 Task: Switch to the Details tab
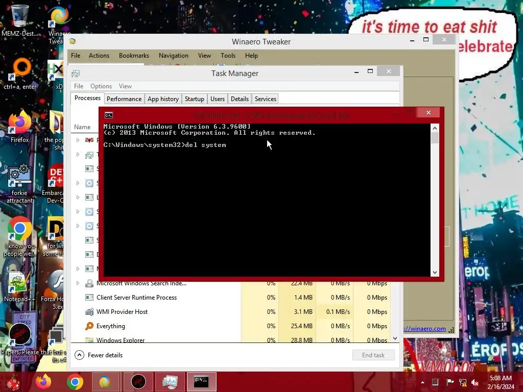pos(240,99)
